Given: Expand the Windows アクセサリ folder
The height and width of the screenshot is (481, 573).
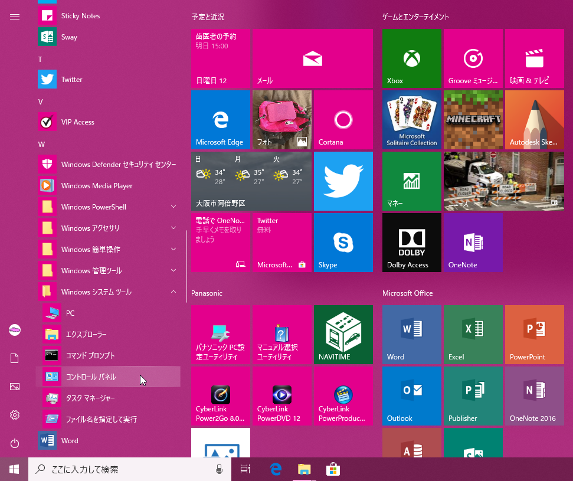Looking at the screenshot, I should pos(108,228).
